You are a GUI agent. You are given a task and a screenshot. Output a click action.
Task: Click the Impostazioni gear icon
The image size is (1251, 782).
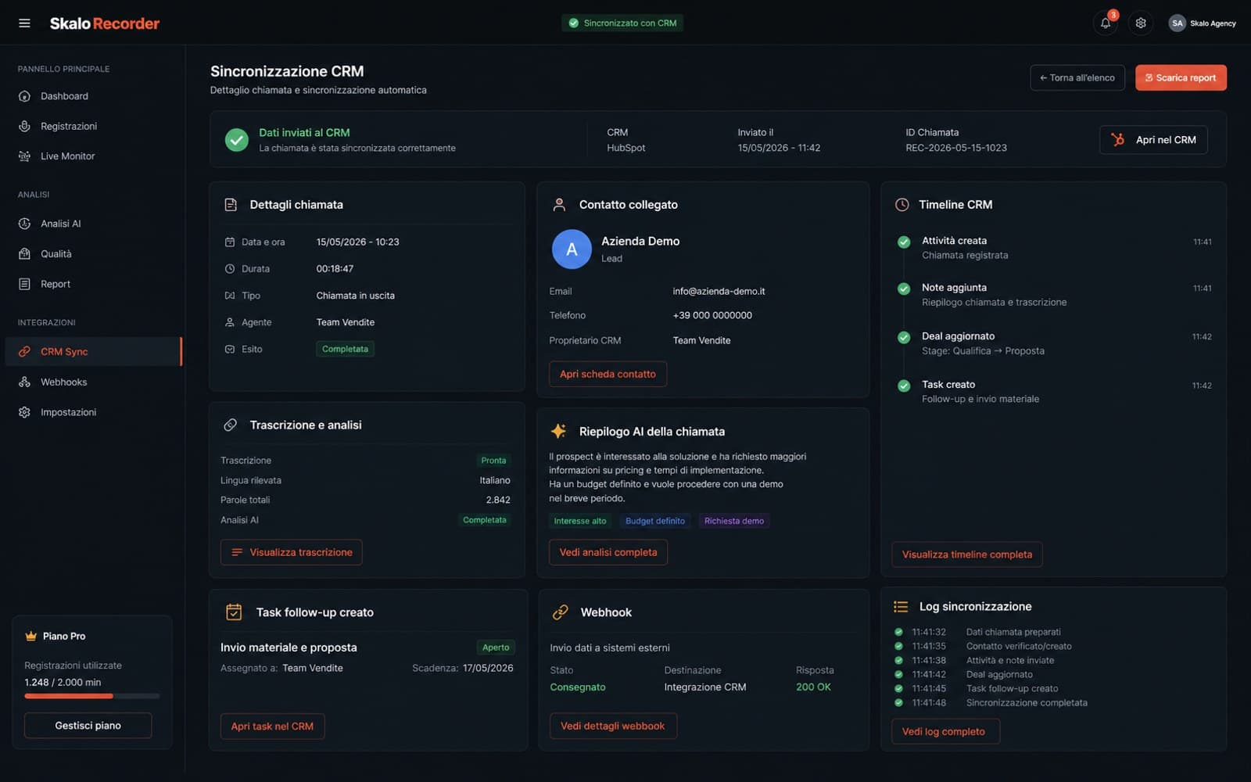pos(25,412)
